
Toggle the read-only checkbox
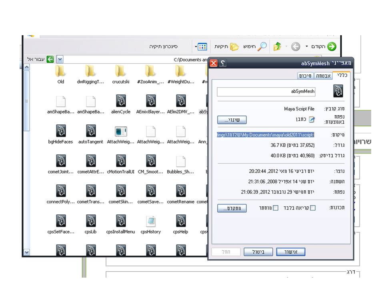pos(313,208)
